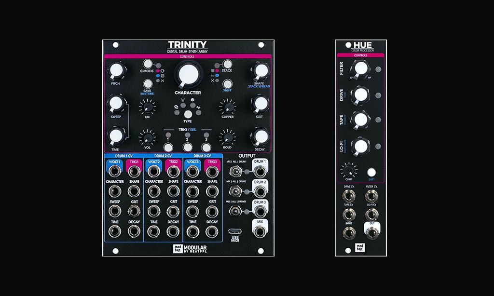The image size is (494, 296).
Task: Click the TAPE CV jack on Hue
Action: tap(349, 215)
